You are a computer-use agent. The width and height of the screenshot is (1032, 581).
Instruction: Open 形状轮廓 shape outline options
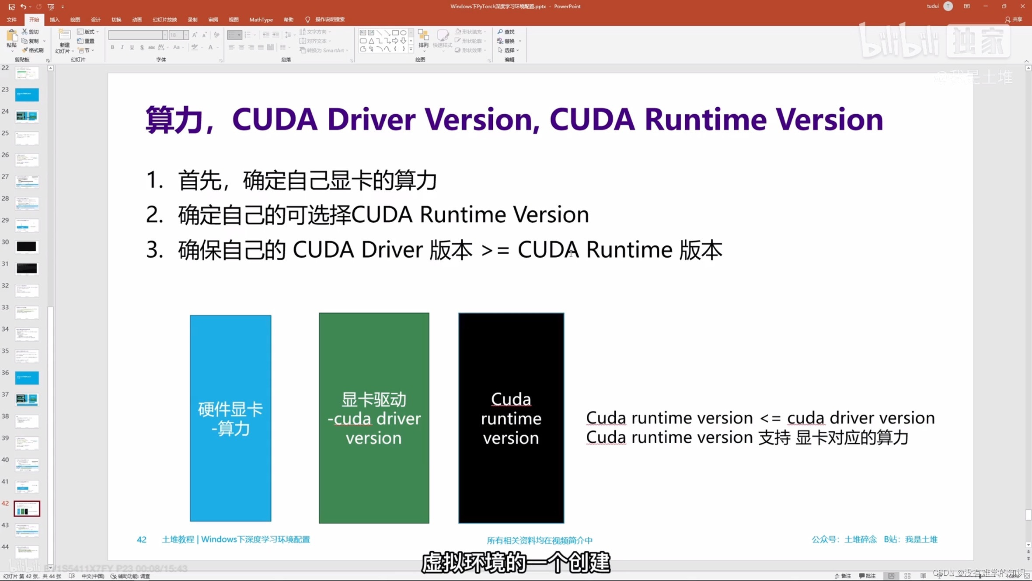point(471,41)
